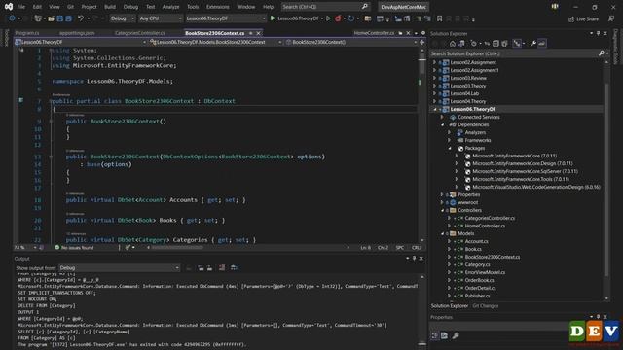Open editor class navigation dropdown Lesson06.TheoryDF.Models.BookStore2306Context
Image resolution: width=623 pixels, height=350 pixels.
click(216, 42)
